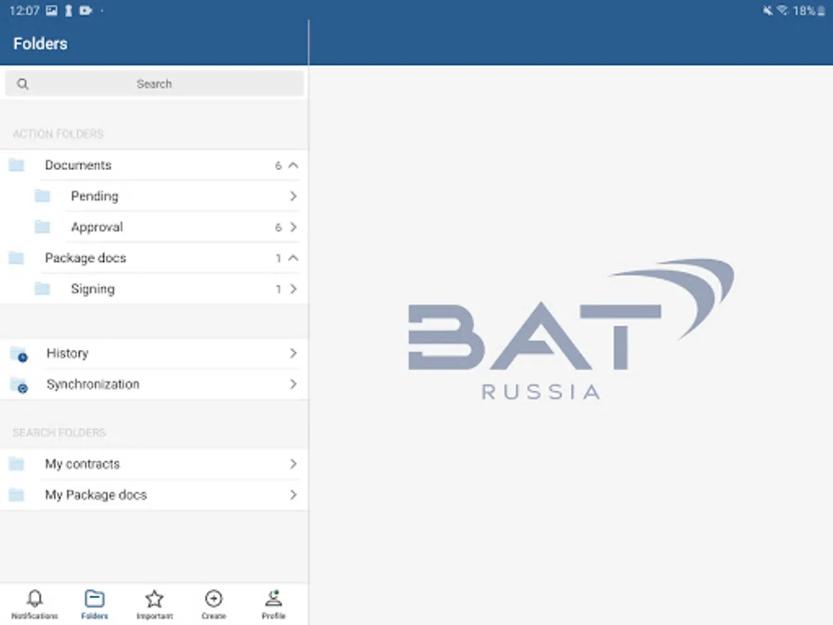Select the Pending subfolder label

coord(94,196)
